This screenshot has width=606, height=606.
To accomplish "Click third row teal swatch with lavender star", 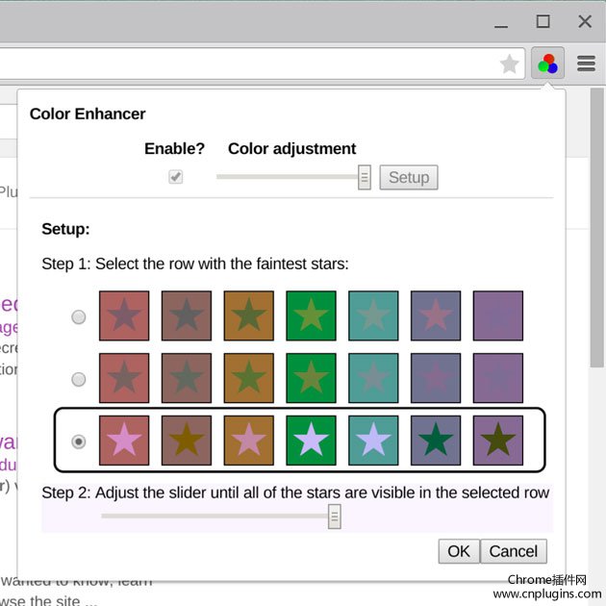I will pos(373,441).
